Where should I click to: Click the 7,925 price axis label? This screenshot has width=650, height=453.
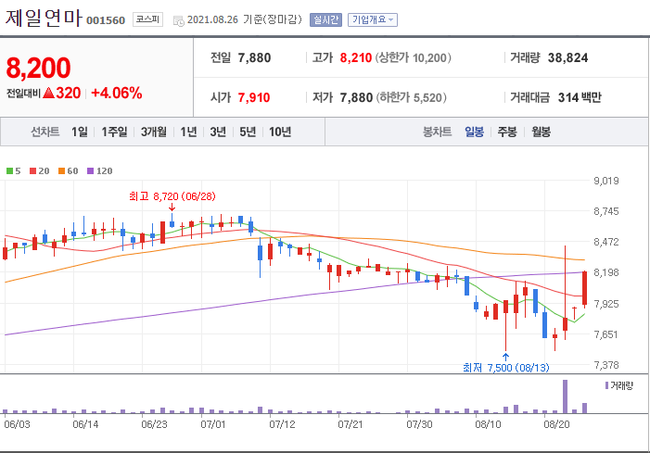point(606,304)
